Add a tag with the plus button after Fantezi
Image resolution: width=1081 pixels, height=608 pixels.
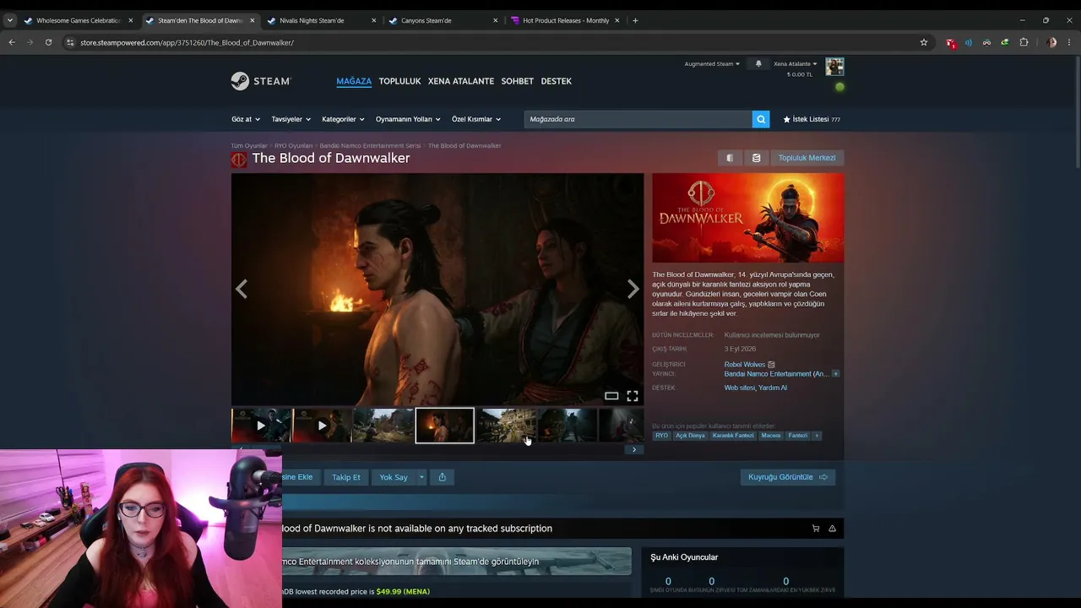[817, 436]
